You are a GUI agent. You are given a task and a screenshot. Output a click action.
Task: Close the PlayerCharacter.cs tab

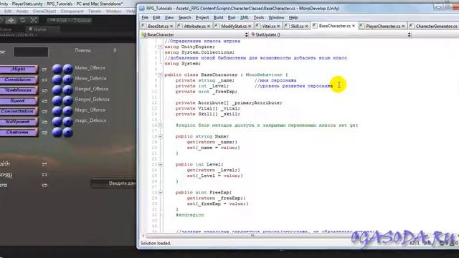tap(403, 27)
